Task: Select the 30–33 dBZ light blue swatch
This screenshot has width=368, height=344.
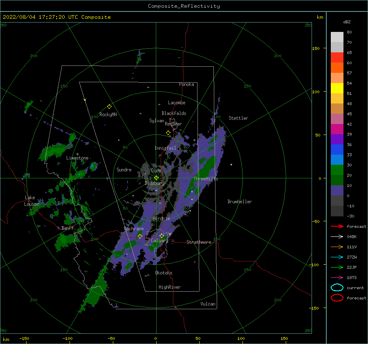Action: [x=337, y=160]
